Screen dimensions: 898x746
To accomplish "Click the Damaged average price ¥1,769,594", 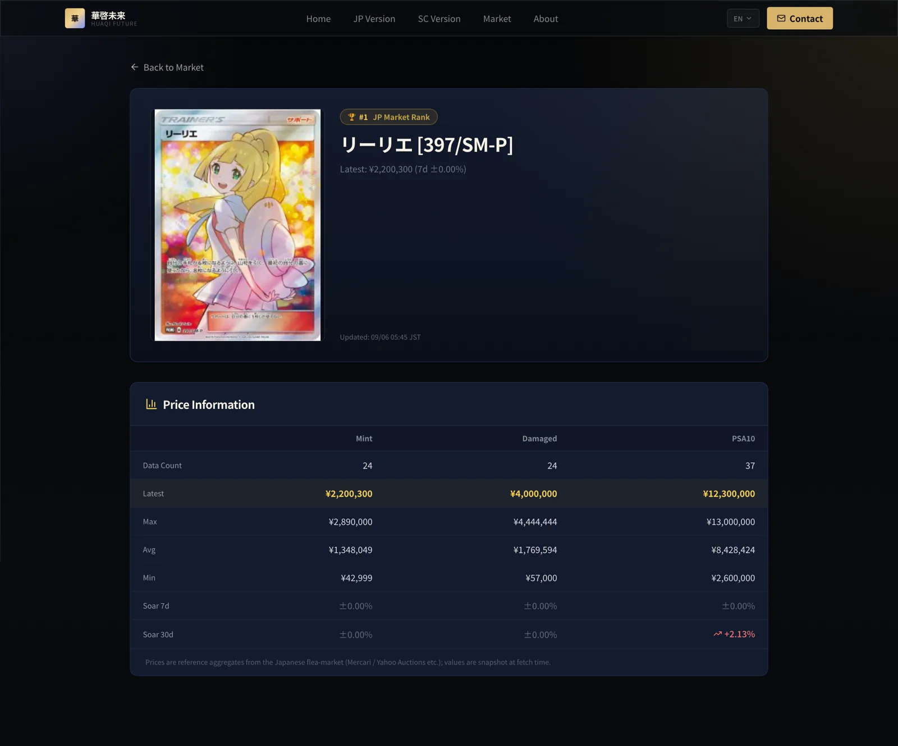I will [x=535, y=550].
